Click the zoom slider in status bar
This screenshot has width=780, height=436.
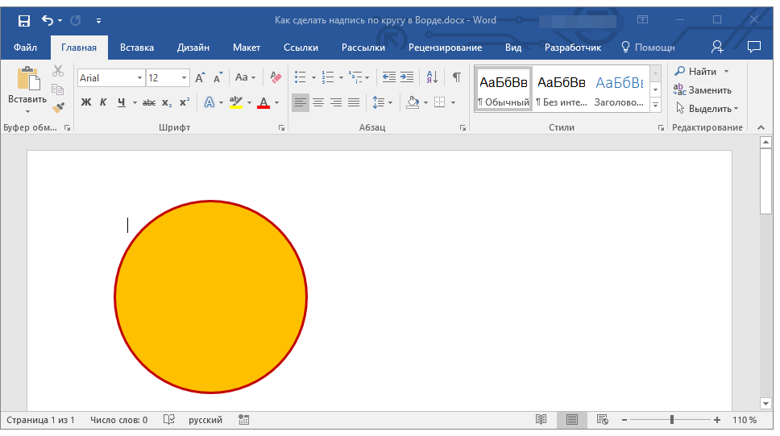(x=672, y=420)
